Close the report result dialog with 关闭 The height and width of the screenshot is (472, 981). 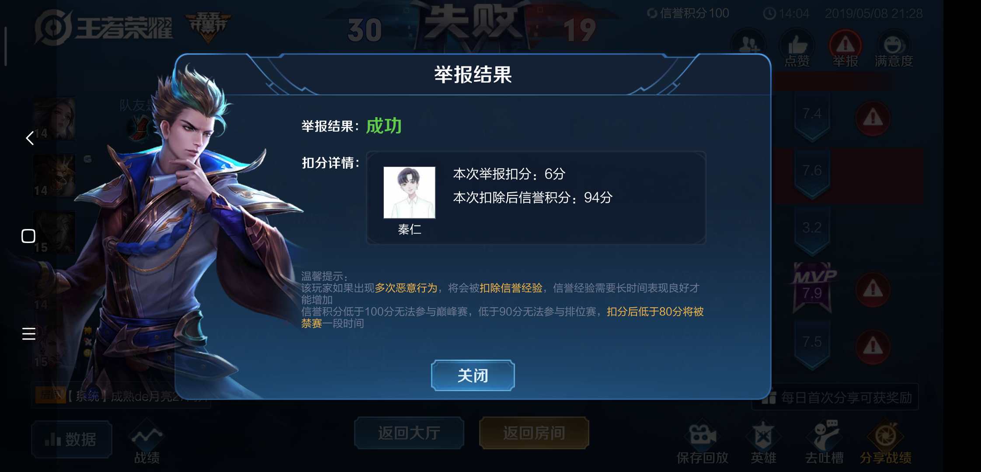pyautogui.click(x=473, y=375)
